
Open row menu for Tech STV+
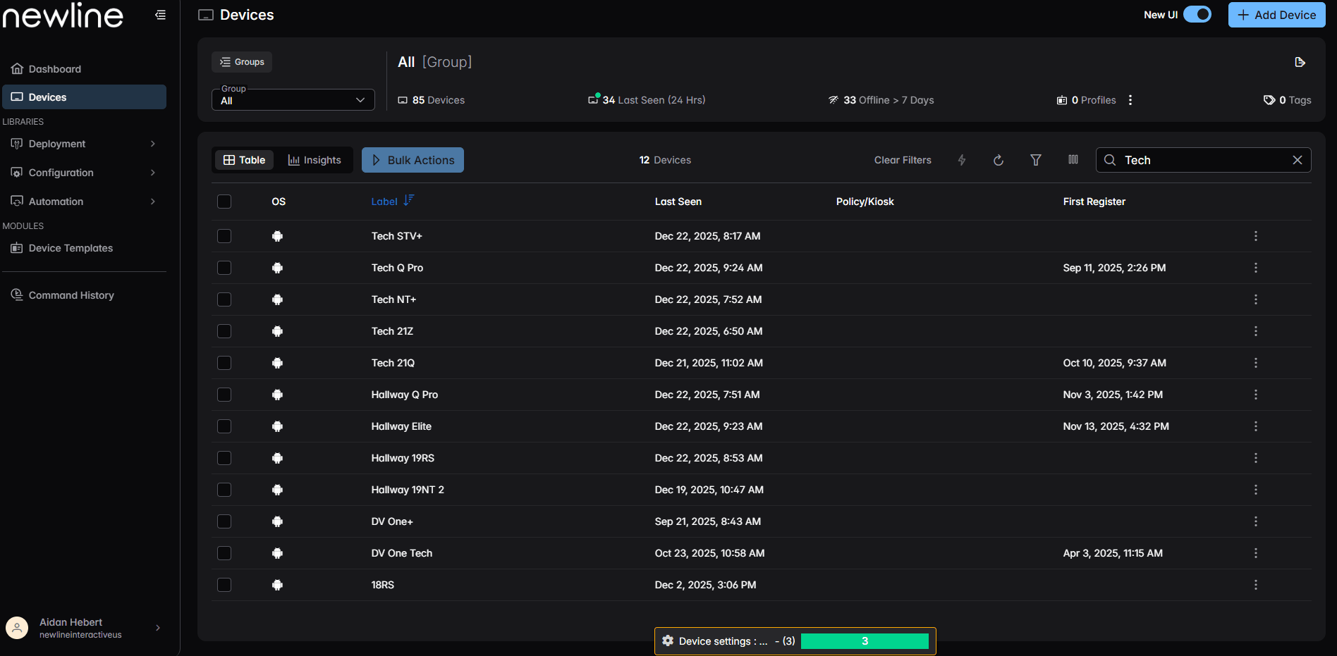tap(1256, 236)
